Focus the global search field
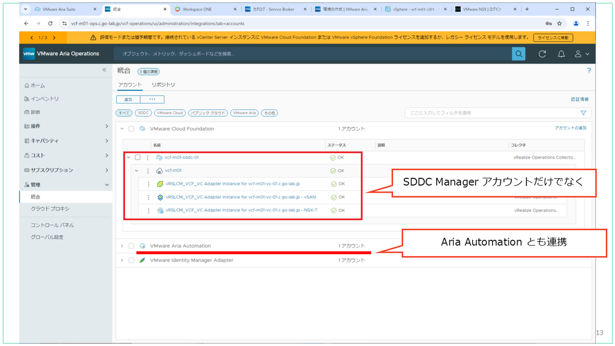615x346 pixels. coord(313,54)
